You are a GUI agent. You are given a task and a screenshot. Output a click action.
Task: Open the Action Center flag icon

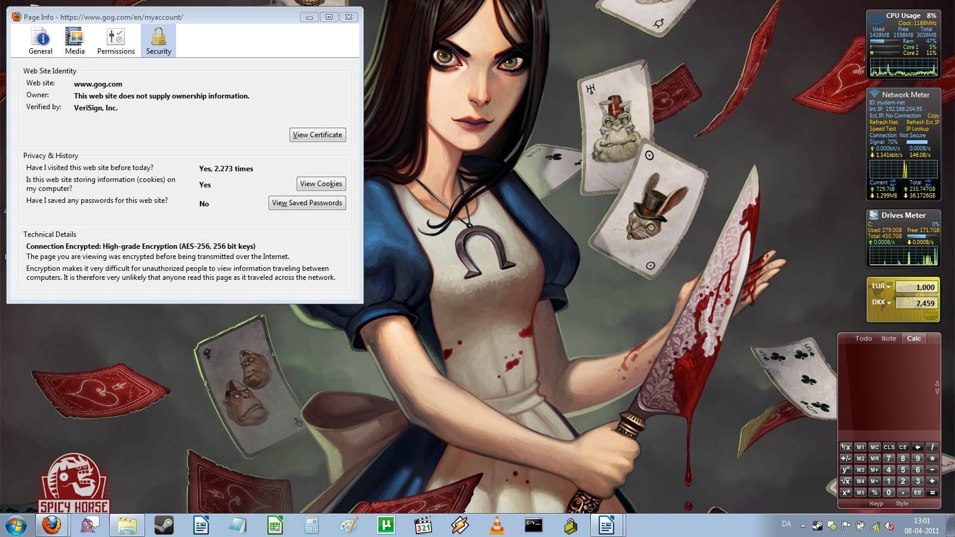pyautogui.click(x=846, y=526)
